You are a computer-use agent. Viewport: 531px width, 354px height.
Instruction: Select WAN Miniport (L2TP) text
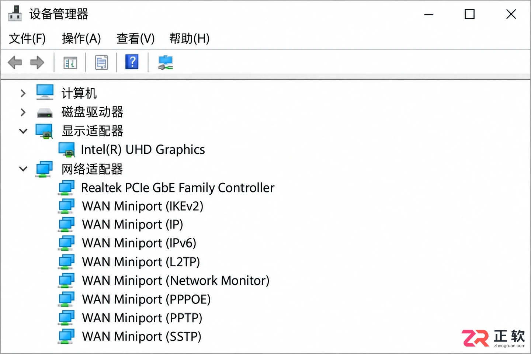click(141, 262)
